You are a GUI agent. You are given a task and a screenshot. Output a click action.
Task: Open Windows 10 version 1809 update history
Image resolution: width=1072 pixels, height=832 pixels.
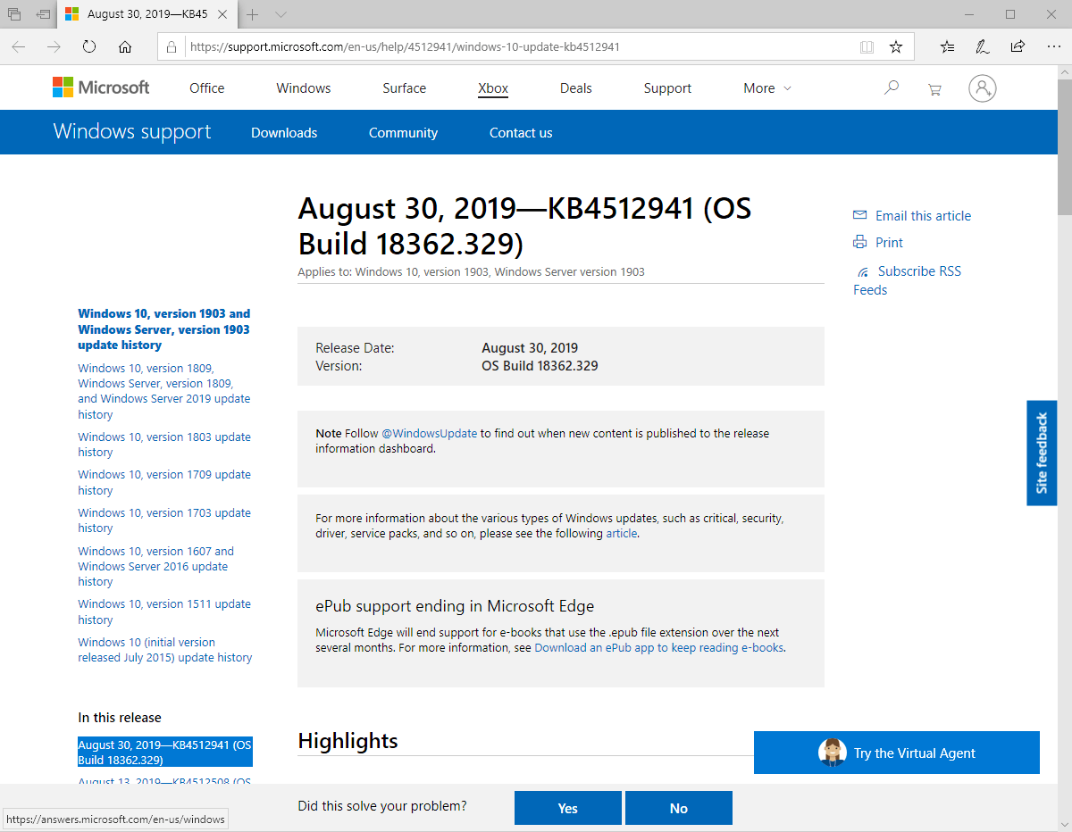click(164, 391)
